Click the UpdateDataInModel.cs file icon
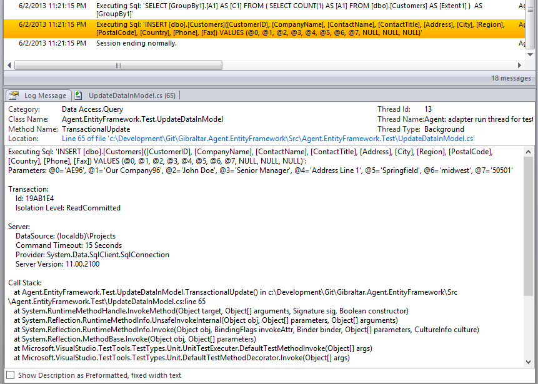 pos(79,96)
